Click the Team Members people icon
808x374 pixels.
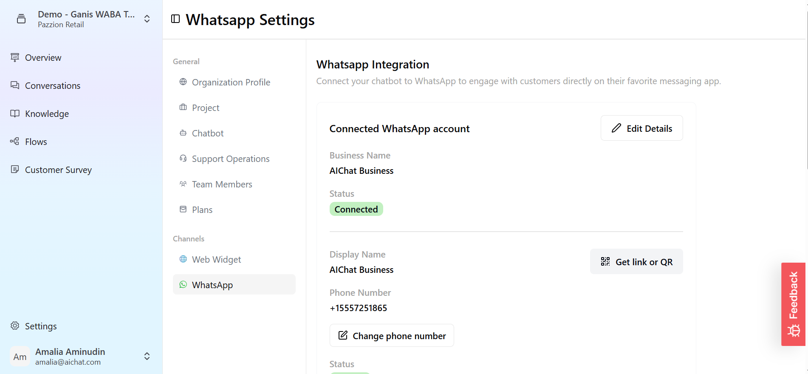[183, 184]
